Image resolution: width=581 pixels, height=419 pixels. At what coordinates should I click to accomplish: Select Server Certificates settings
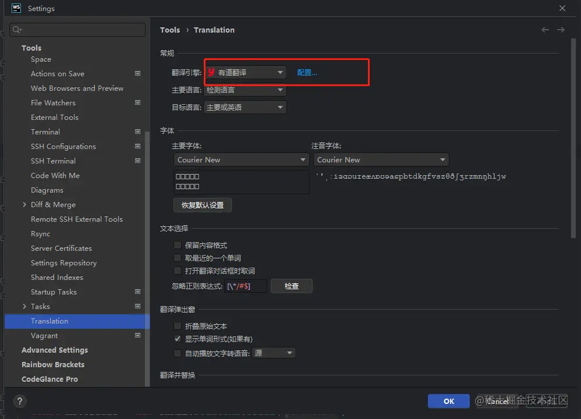click(61, 248)
